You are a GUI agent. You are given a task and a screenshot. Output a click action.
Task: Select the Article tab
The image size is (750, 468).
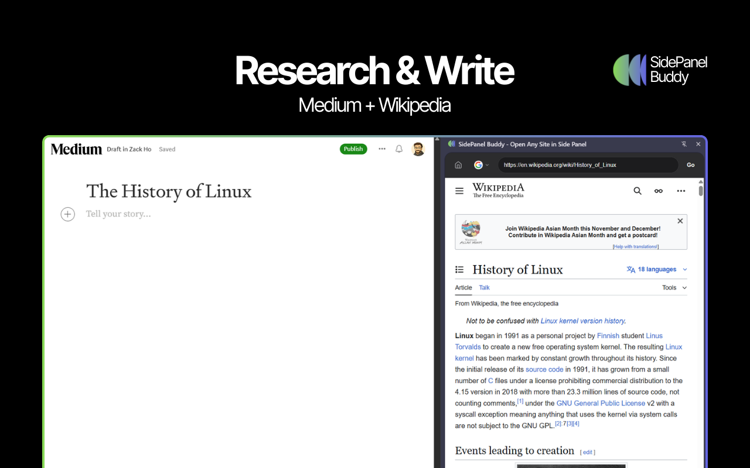(463, 288)
